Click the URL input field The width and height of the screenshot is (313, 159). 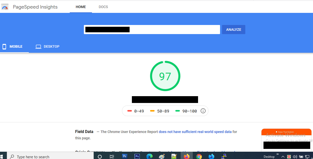174,30
